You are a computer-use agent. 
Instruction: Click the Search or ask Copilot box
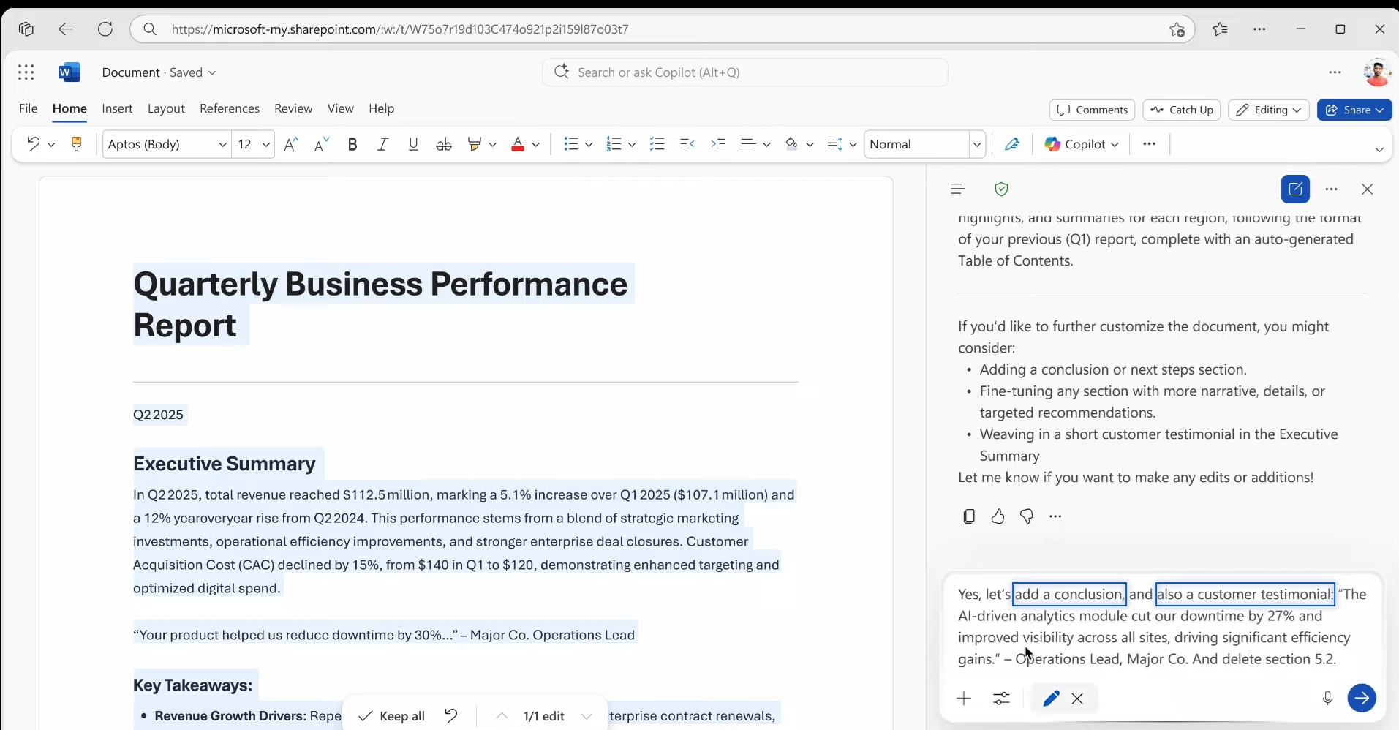click(744, 72)
